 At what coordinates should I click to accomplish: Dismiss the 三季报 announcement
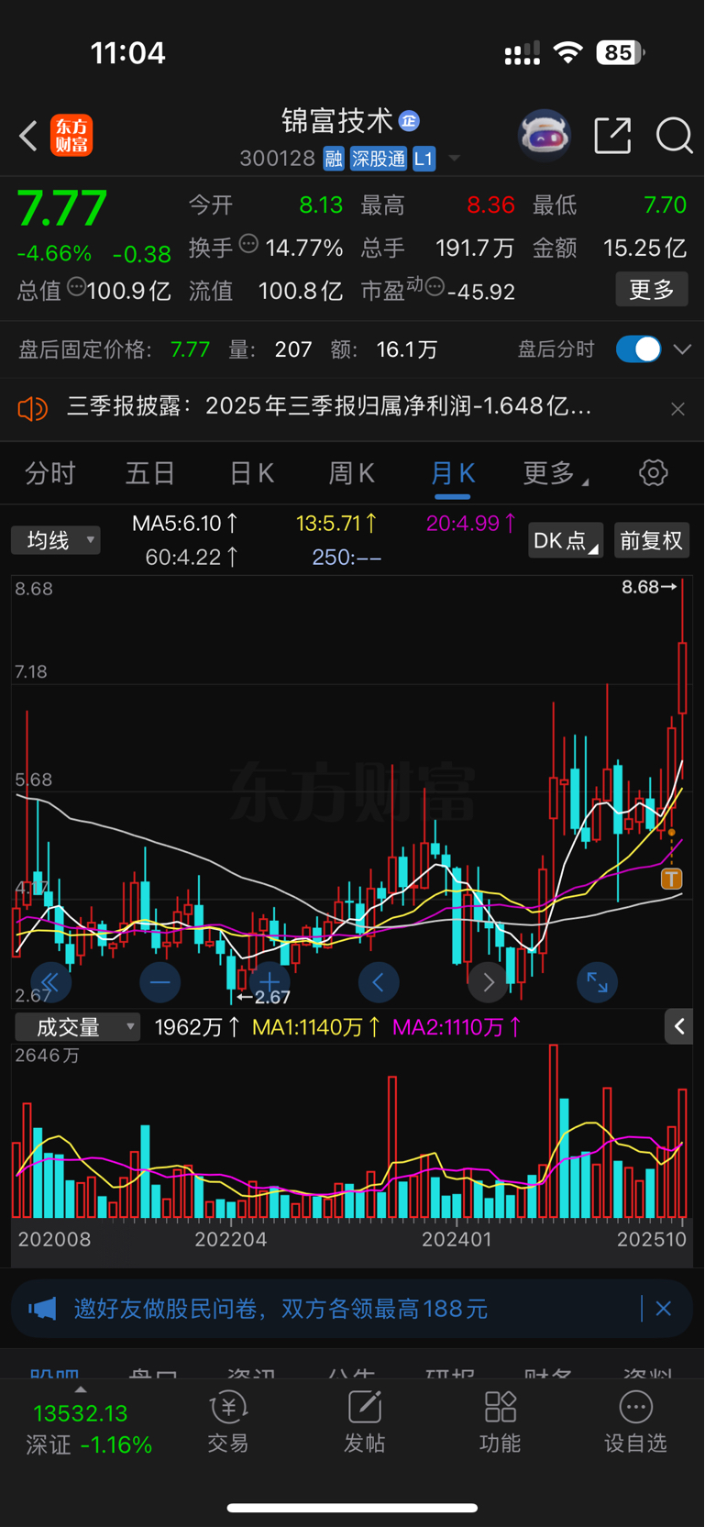[x=677, y=409]
